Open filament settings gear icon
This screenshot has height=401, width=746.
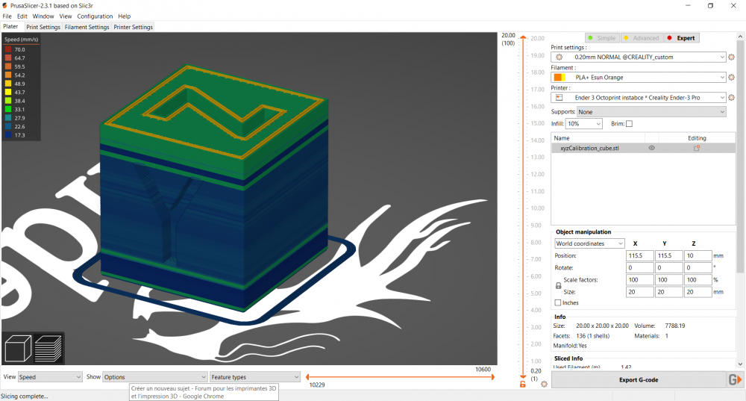click(731, 77)
